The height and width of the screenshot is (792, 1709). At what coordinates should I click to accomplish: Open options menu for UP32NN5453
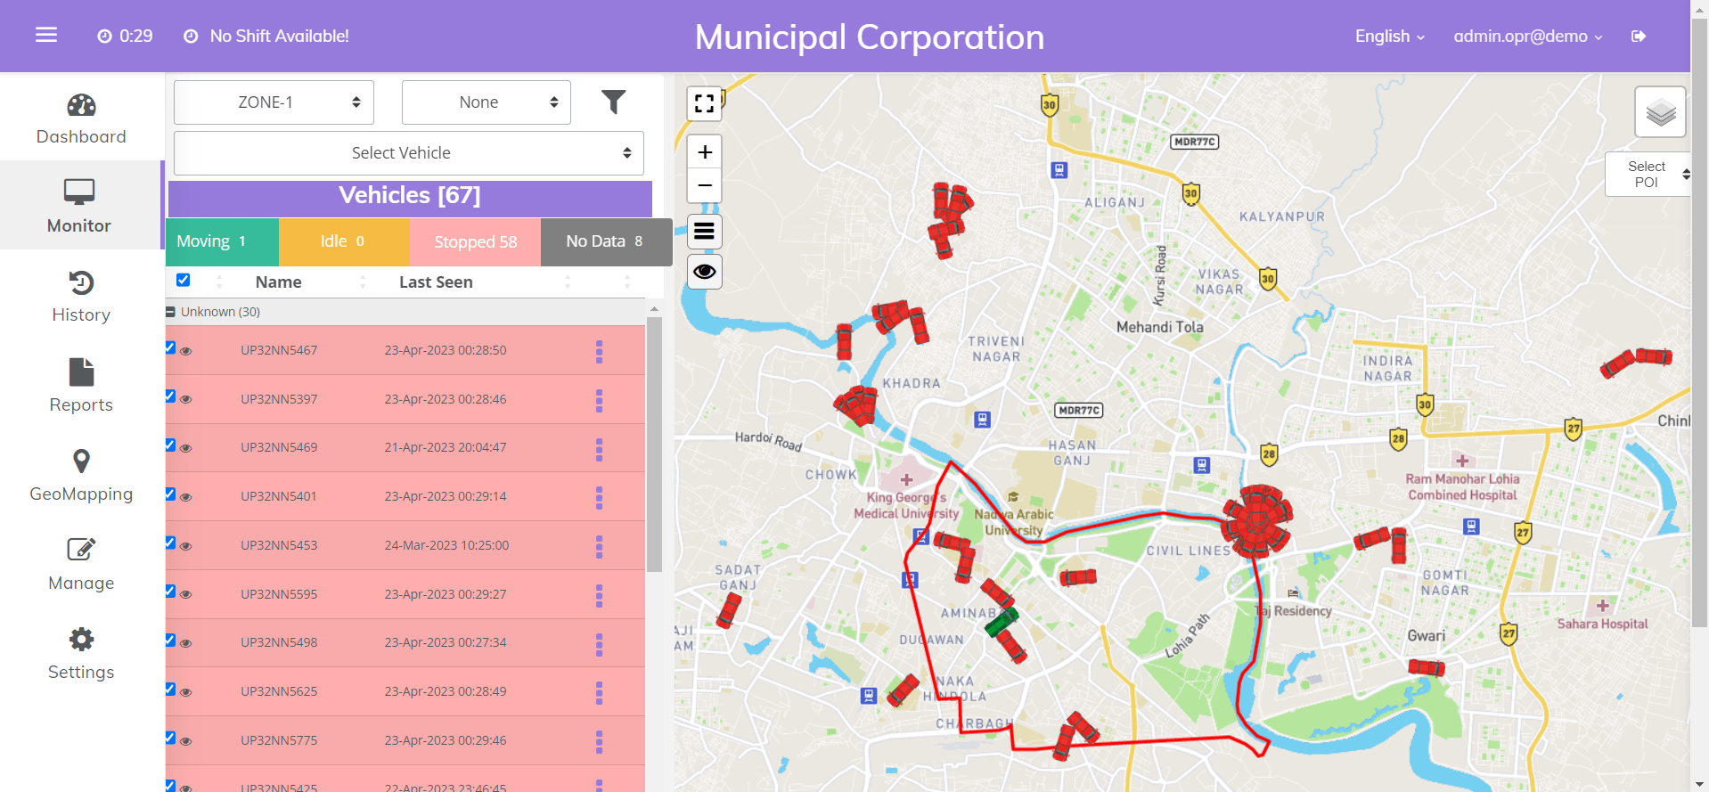599,546
